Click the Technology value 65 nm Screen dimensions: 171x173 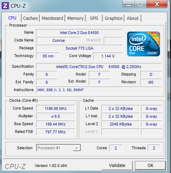point(48,56)
